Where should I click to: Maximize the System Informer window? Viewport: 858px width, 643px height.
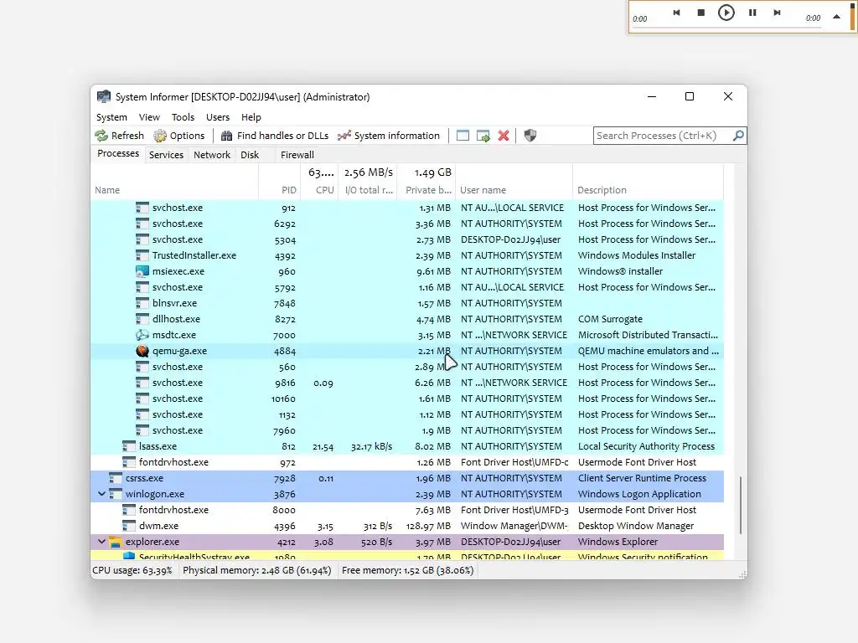pyautogui.click(x=690, y=96)
